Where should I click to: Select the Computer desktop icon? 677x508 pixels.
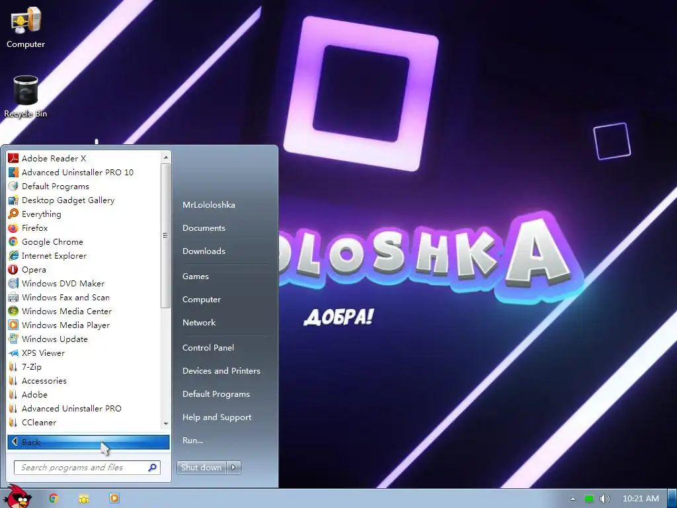click(x=26, y=26)
